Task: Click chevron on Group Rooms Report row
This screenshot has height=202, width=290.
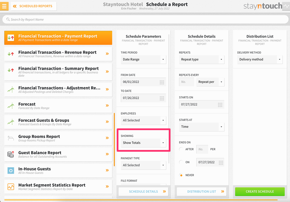Action: click(107, 138)
